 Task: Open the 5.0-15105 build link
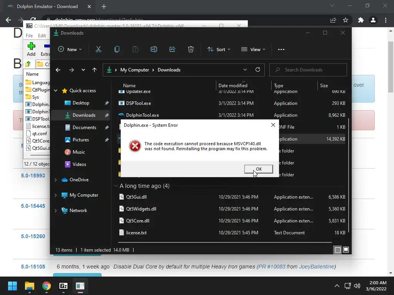(33, 267)
